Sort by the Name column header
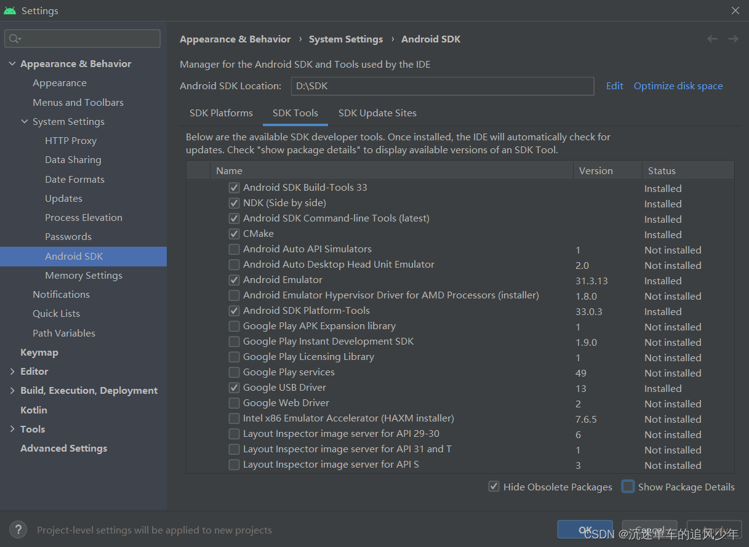The image size is (749, 547). coord(392,170)
